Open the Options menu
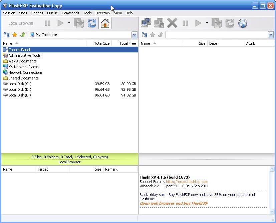 coord(37,13)
